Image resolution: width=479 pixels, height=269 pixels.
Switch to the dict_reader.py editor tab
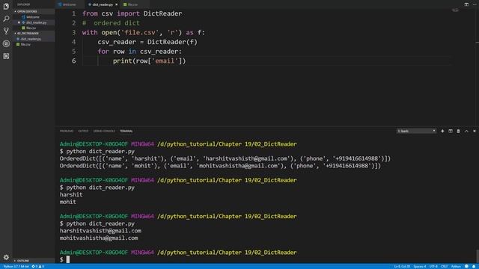coord(103,4)
